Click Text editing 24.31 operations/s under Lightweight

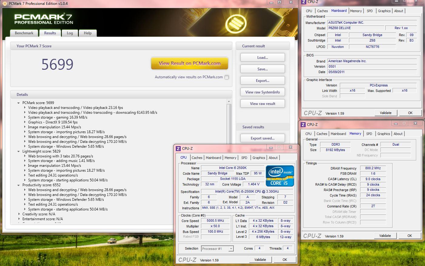pos(53,175)
